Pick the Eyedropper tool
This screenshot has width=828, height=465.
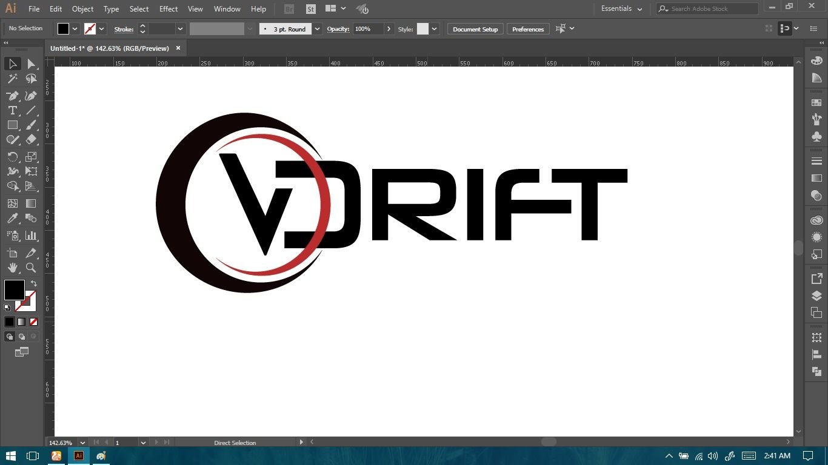(12, 219)
